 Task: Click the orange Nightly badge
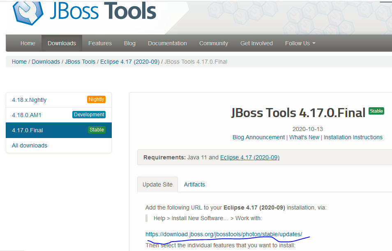(x=96, y=99)
